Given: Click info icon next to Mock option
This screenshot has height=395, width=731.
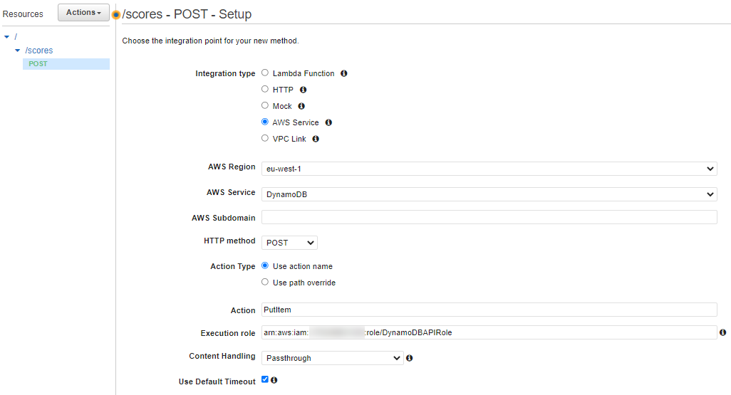Looking at the screenshot, I should 301,106.
